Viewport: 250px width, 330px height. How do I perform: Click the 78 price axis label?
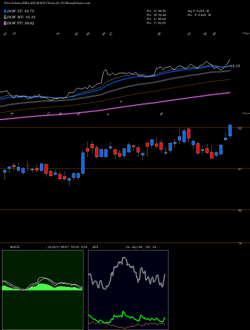coord(239,243)
